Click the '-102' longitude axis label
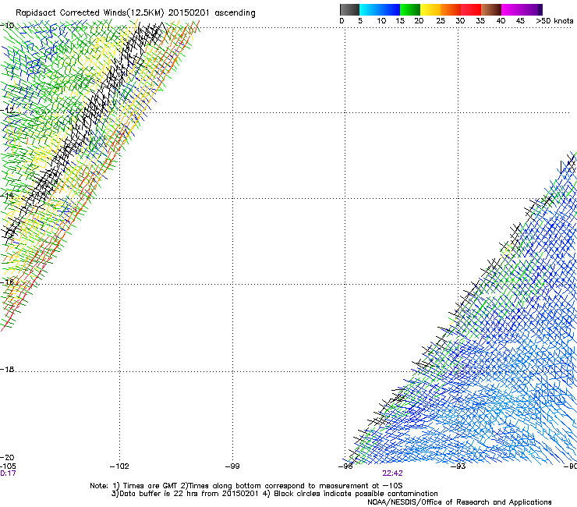The width and height of the screenshot is (577, 507). (119, 466)
